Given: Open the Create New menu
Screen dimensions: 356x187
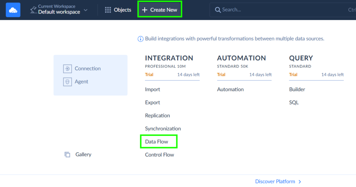Looking at the screenshot, I should [x=160, y=10].
